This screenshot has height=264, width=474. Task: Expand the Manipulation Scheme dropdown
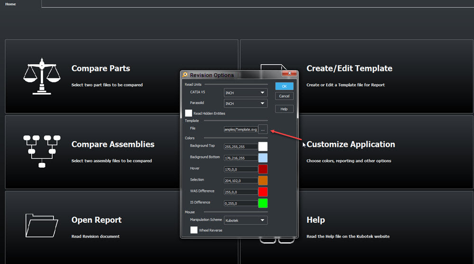click(246, 220)
